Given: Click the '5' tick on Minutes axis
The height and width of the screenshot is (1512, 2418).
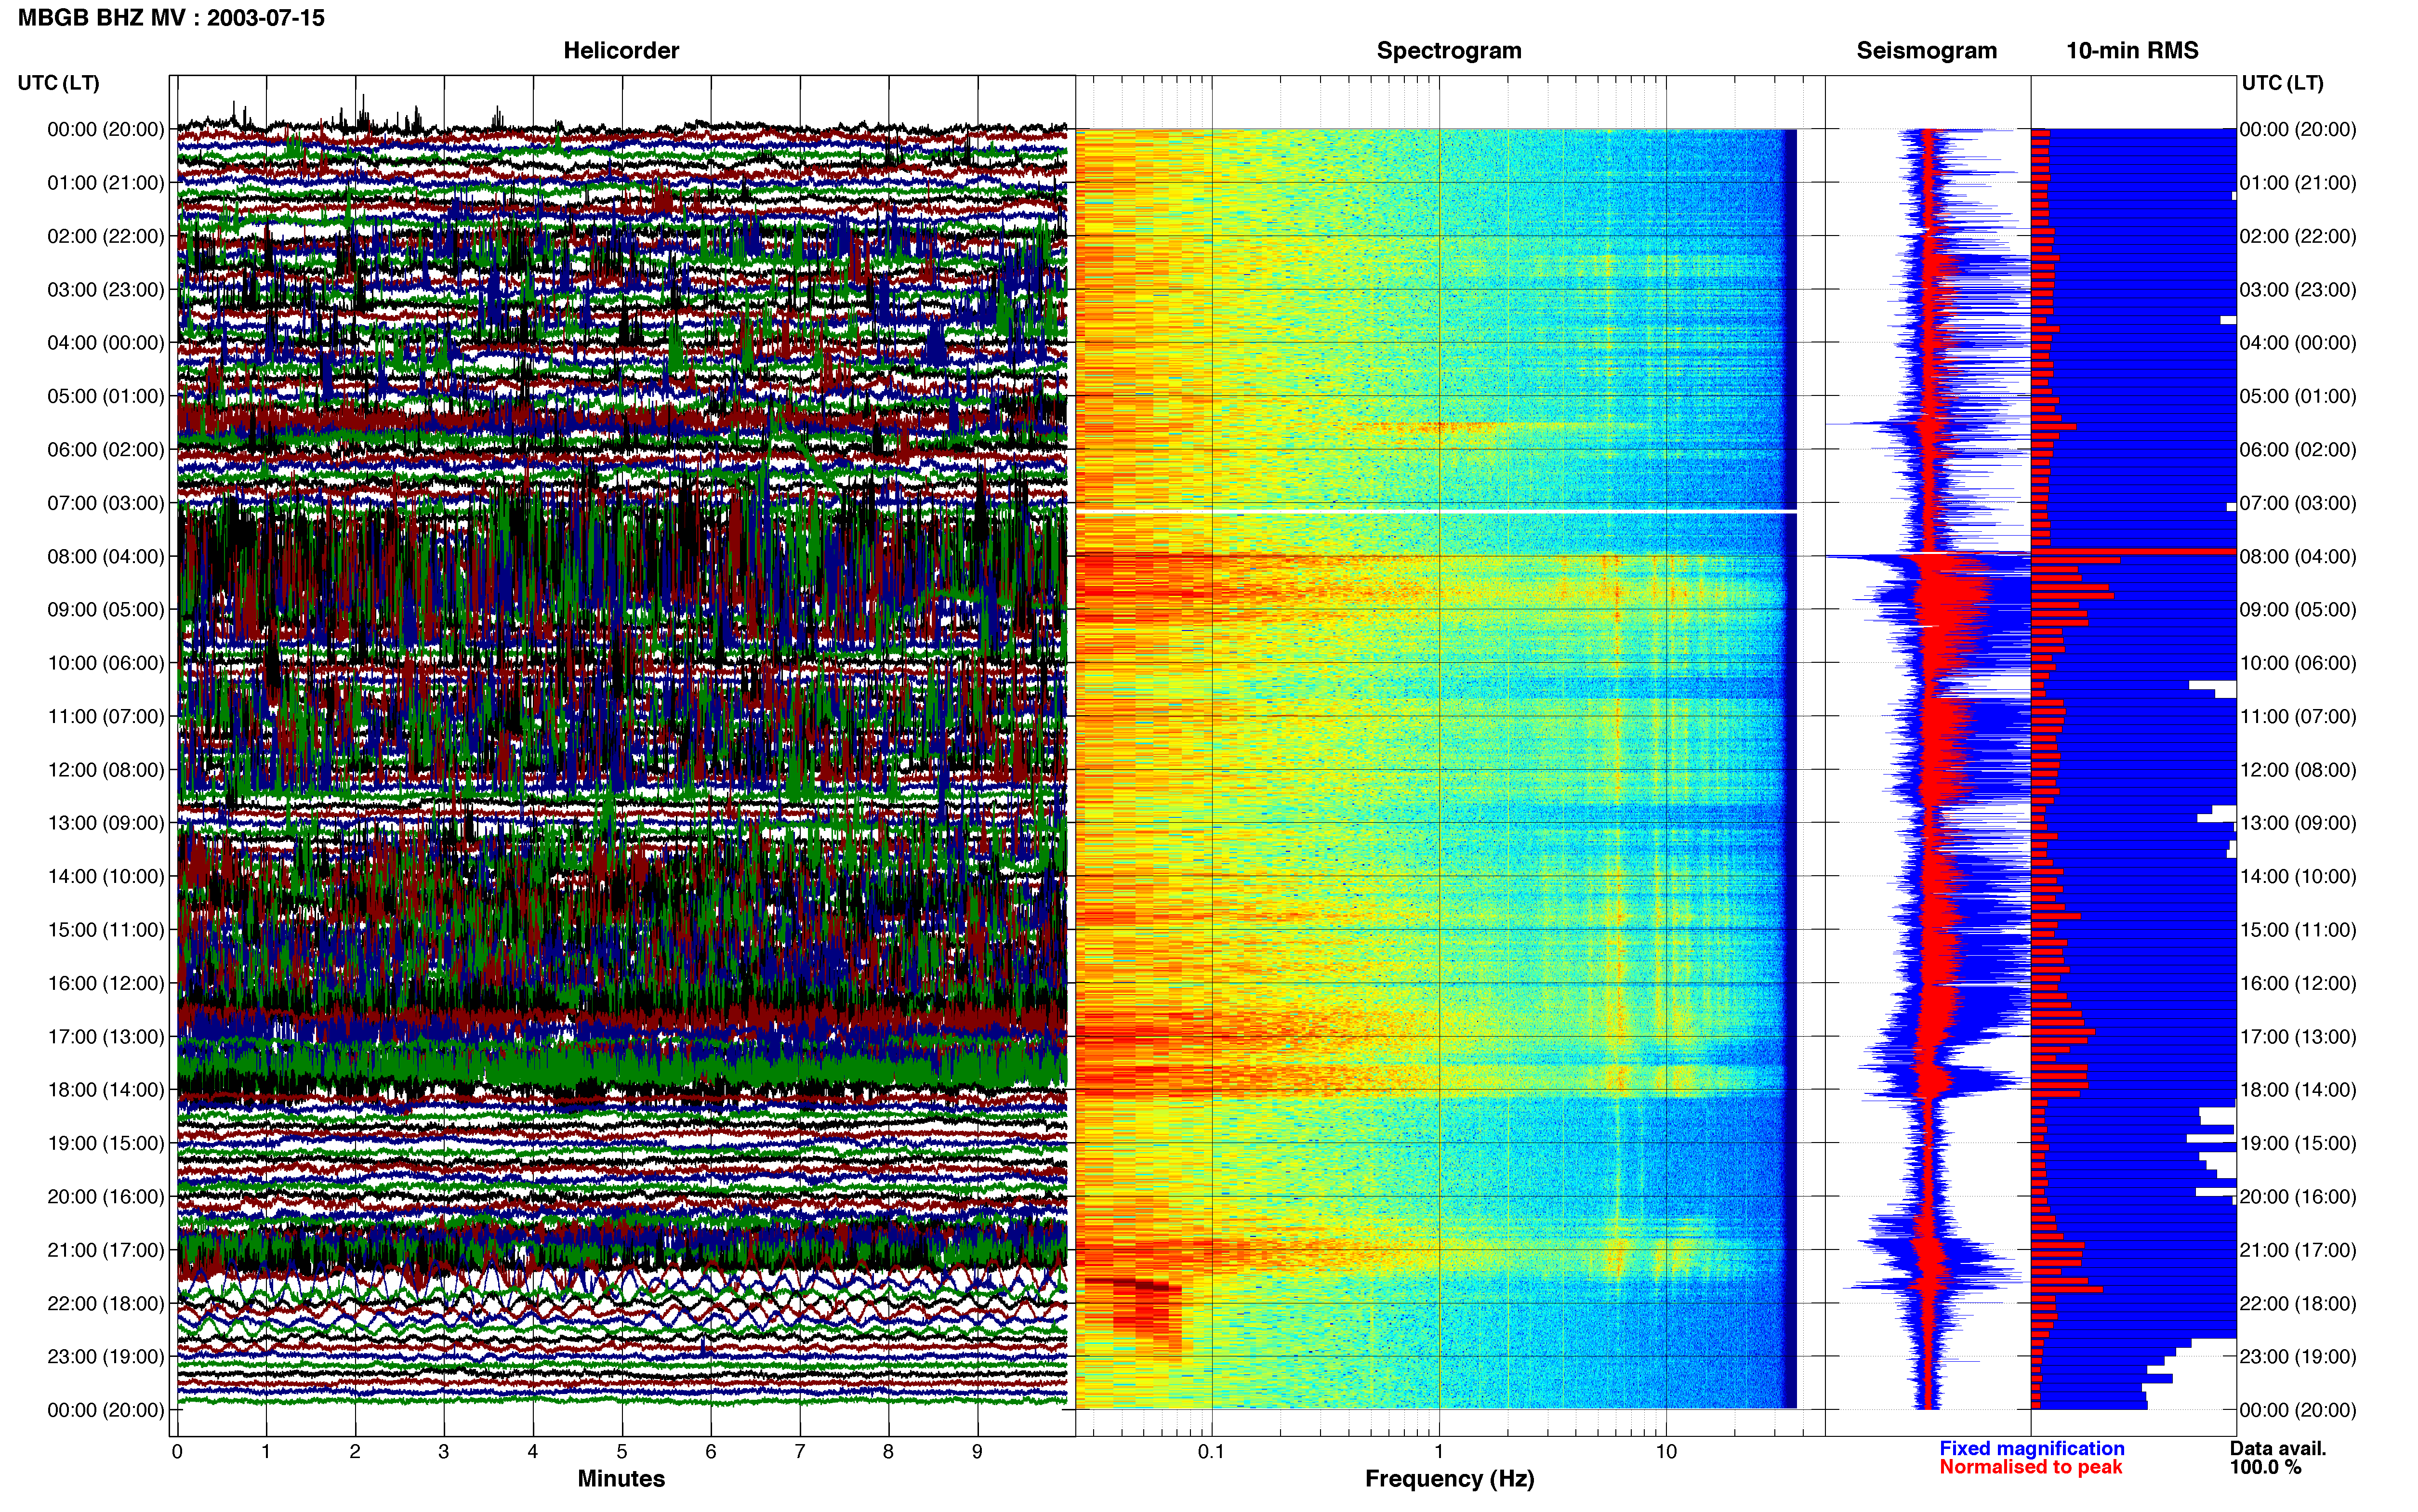Looking at the screenshot, I should click(622, 1452).
